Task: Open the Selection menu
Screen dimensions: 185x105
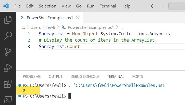Action: (x=47, y=6)
